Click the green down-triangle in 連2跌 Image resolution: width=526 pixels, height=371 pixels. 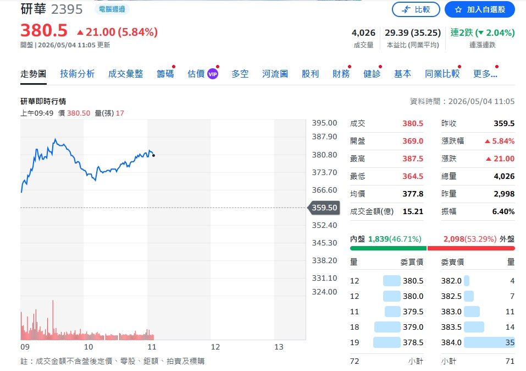pyautogui.click(x=481, y=33)
